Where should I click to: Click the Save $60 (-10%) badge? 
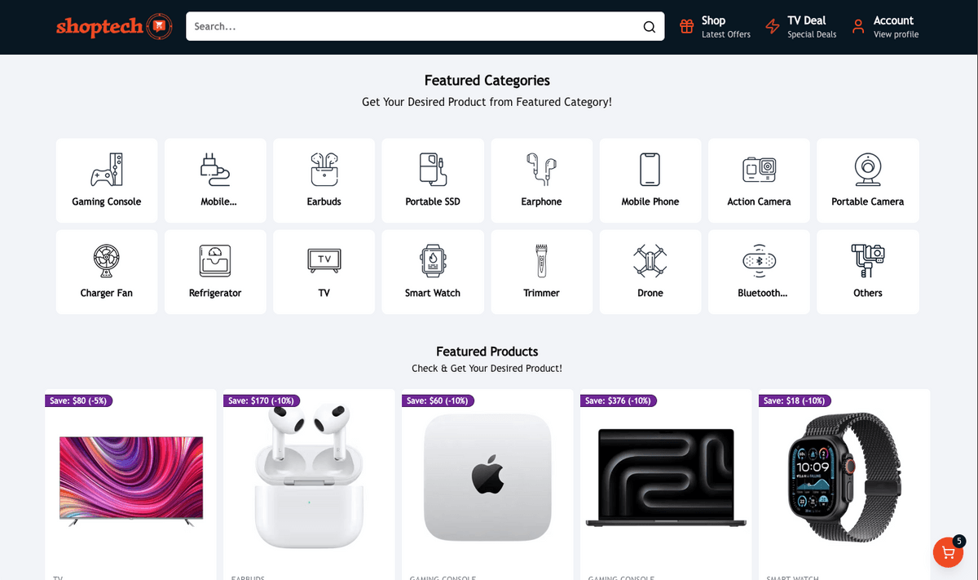tap(438, 401)
